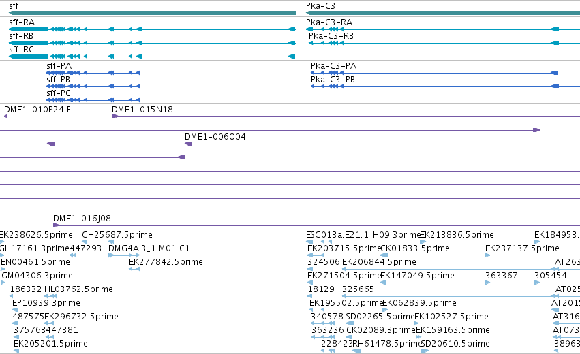The image size is (580, 354).
Task: Click the 363367 EST label
Action: 501,276
